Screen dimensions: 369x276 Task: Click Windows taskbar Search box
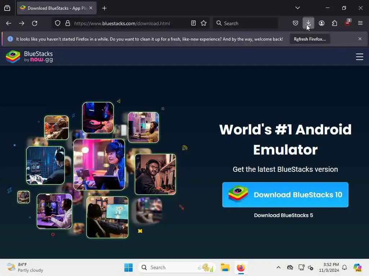(177, 267)
